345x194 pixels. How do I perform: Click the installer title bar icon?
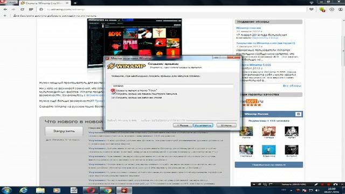click(x=107, y=58)
